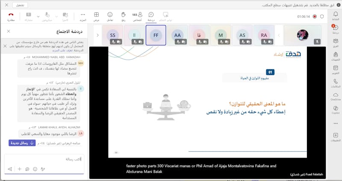Click the red Leave call button
Image resolution: width=342 pixels, height=181 pixels.
pos(11,16)
